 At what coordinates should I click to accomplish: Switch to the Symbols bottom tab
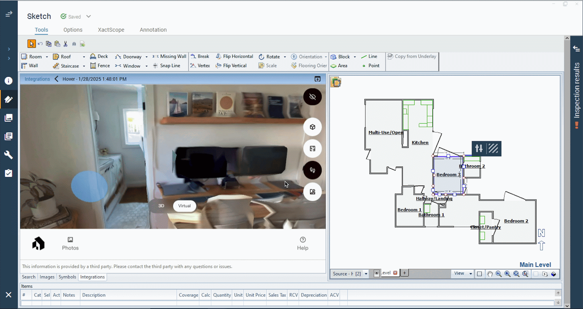pyautogui.click(x=67, y=277)
